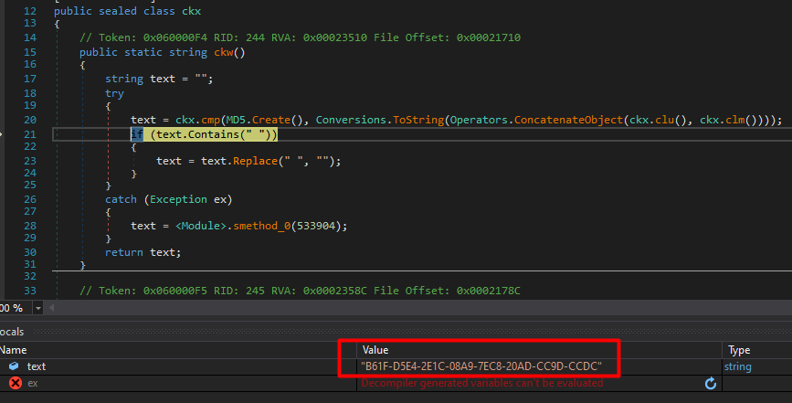
Task: Follow the clu method reference
Action: pyautogui.click(x=665, y=120)
